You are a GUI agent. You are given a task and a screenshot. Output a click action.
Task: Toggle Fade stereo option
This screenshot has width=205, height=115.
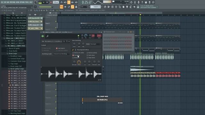[91, 55]
